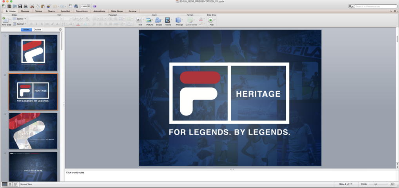Screen dimensions: 399x188
Task: Click the New Slide icon
Action: pos(5,20)
